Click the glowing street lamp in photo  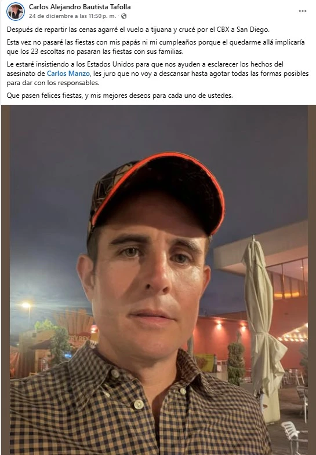pyautogui.click(x=26, y=305)
